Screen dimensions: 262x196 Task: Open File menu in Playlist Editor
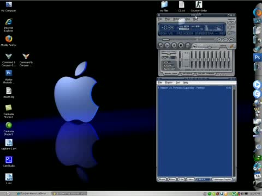[160, 83]
